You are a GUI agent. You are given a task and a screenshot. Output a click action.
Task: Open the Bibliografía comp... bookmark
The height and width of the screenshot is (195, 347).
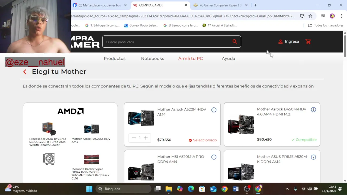coord(102,25)
